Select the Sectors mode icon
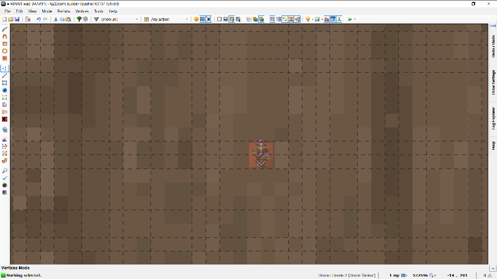Image resolution: width=497 pixels, height=279 pixels. coord(5,83)
